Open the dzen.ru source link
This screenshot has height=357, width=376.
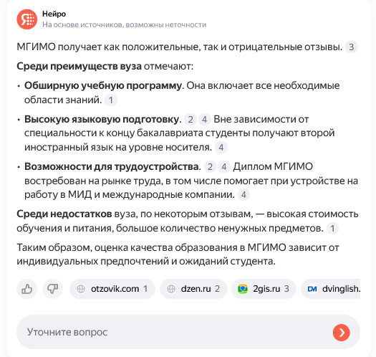[193, 289]
